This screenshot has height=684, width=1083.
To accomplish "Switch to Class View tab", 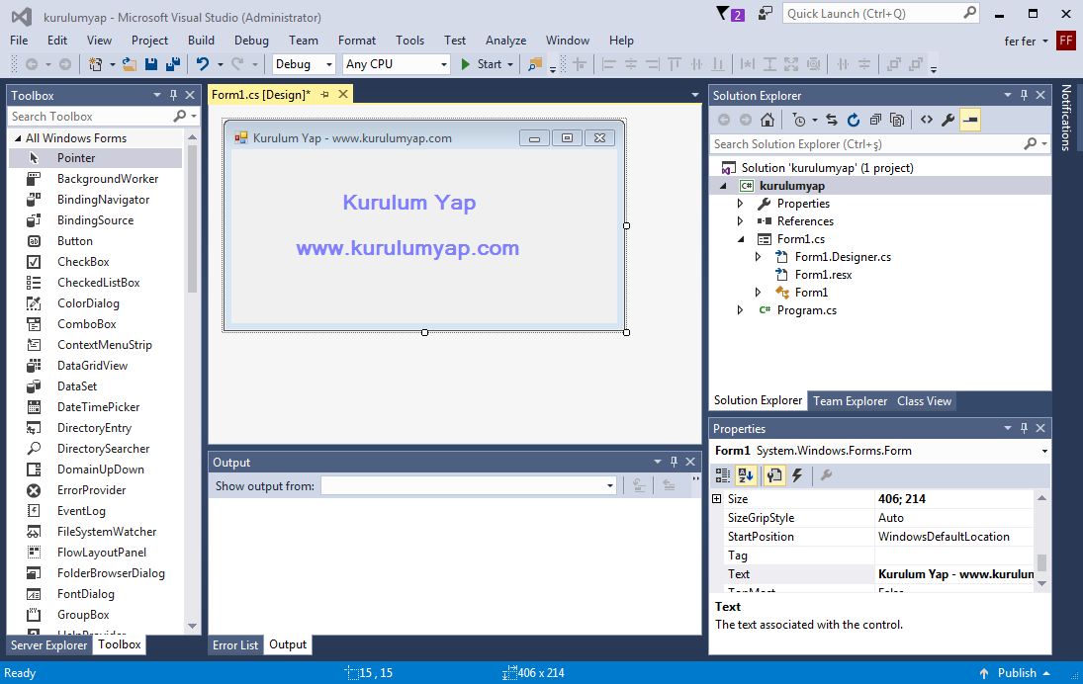I will 924,401.
